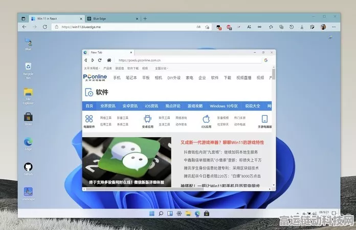Open the outer browser downloads icon
Screen dimensions: 356x230
(302, 27)
